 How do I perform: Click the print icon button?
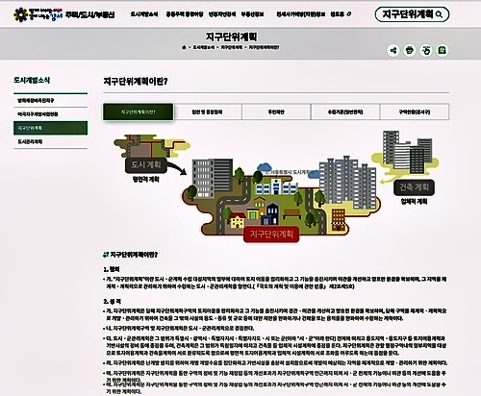point(410,50)
